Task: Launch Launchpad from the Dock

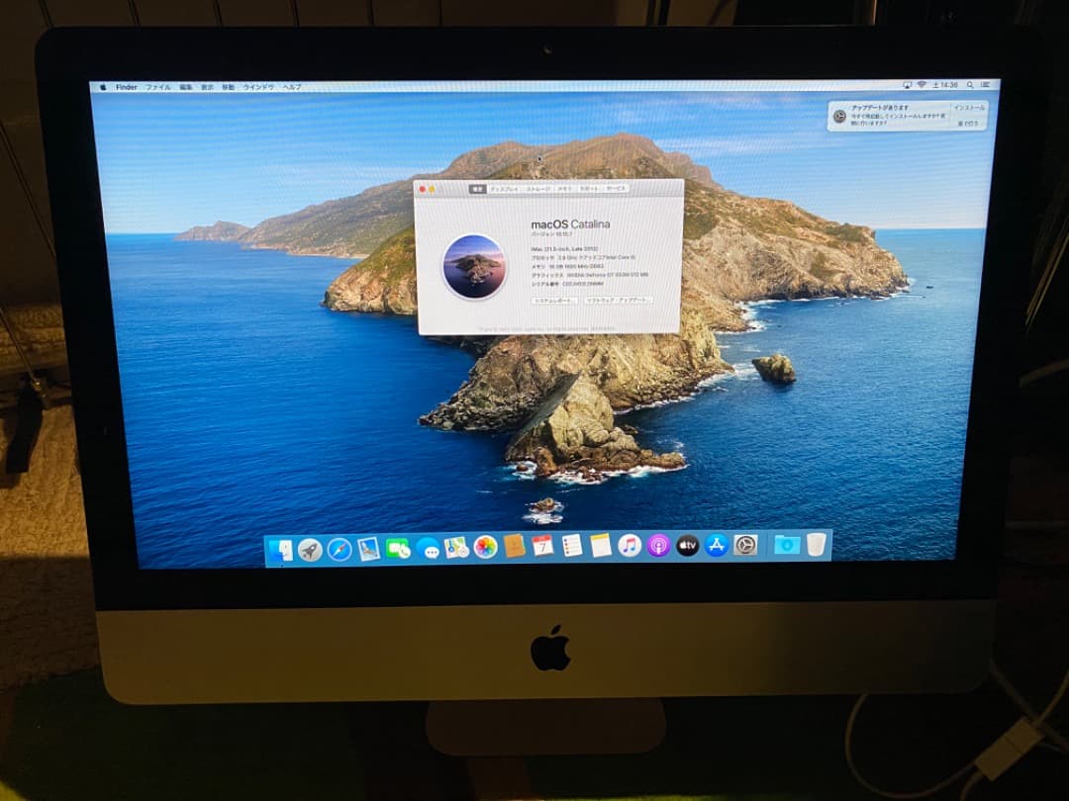Action: point(311,547)
